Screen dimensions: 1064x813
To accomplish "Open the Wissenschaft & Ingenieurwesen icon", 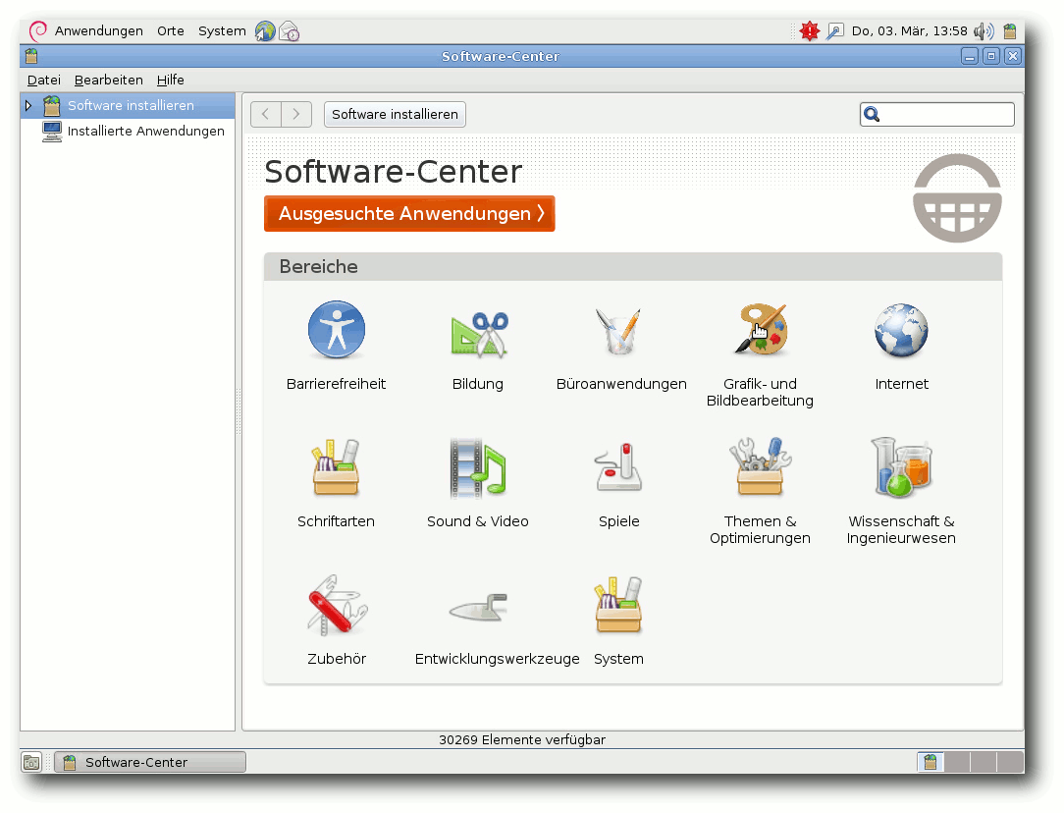I will (901, 467).
